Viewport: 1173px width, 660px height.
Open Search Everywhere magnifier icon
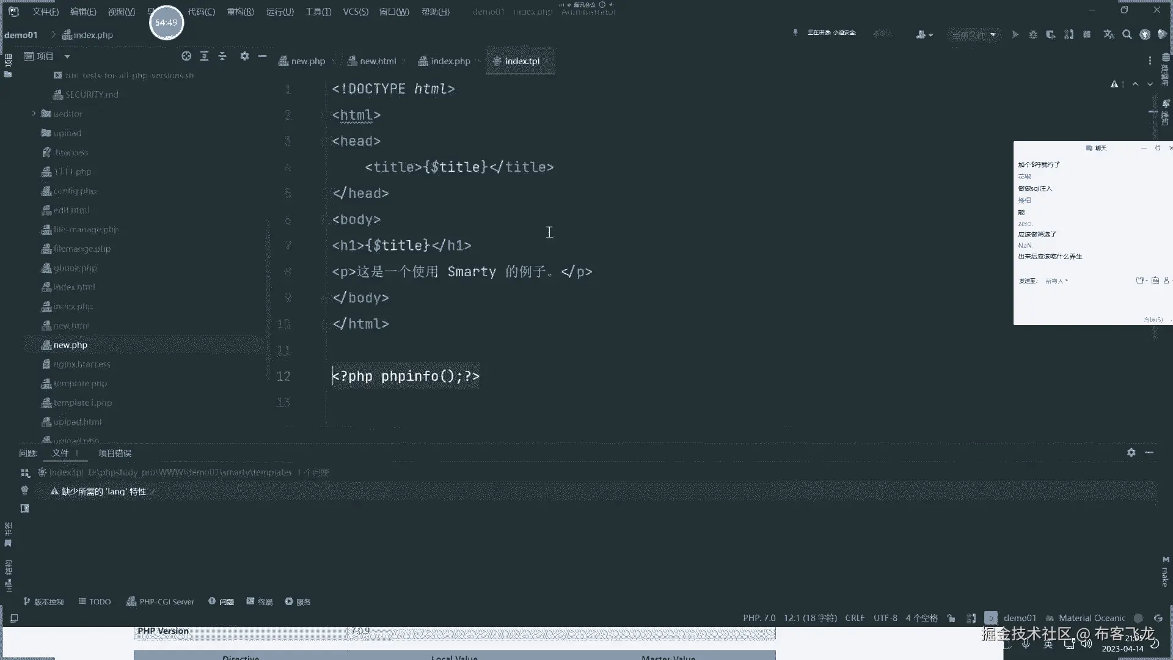click(x=1127, y=35)
